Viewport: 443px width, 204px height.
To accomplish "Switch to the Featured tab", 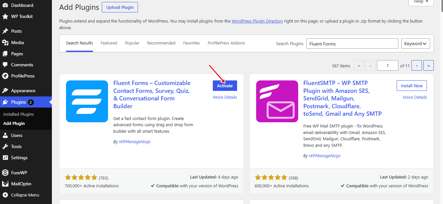I will coord(109,43).
